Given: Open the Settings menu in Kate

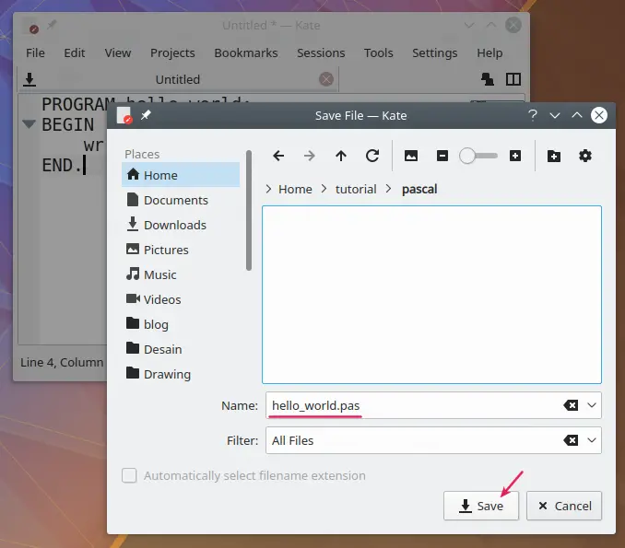Looking at the screenshot, I should [x=435, y=53].
